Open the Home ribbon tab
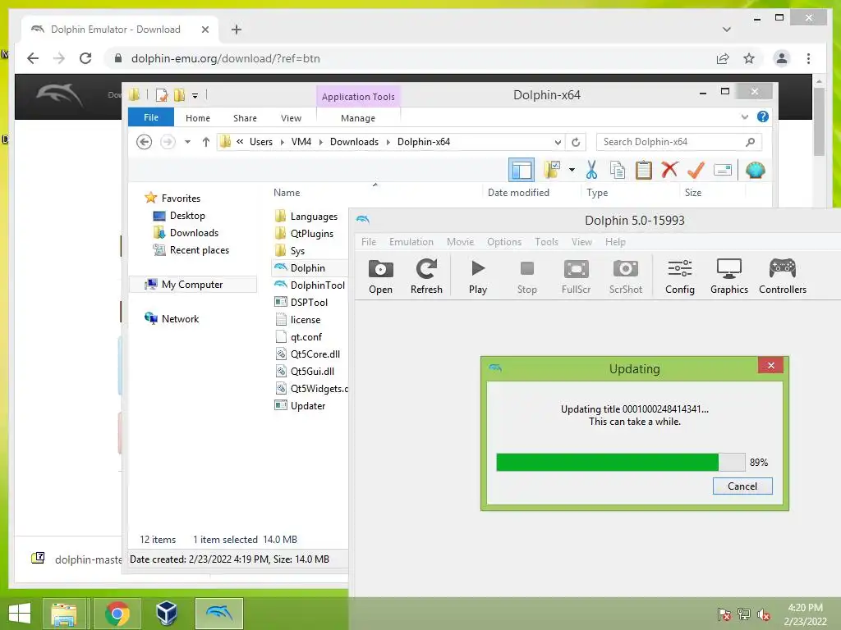Viewport: 841px width, 630px height. tap(197, 118)
